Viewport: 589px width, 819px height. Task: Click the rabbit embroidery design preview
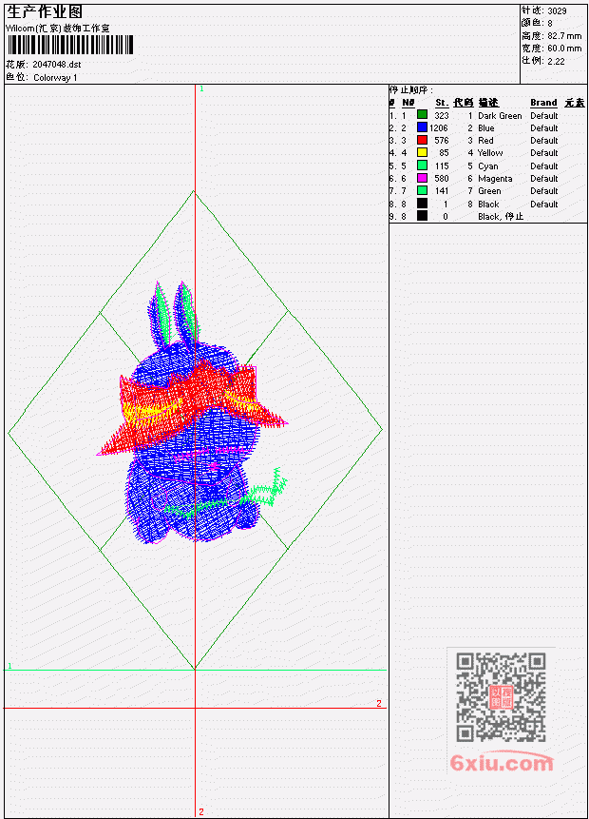point(193,413)
